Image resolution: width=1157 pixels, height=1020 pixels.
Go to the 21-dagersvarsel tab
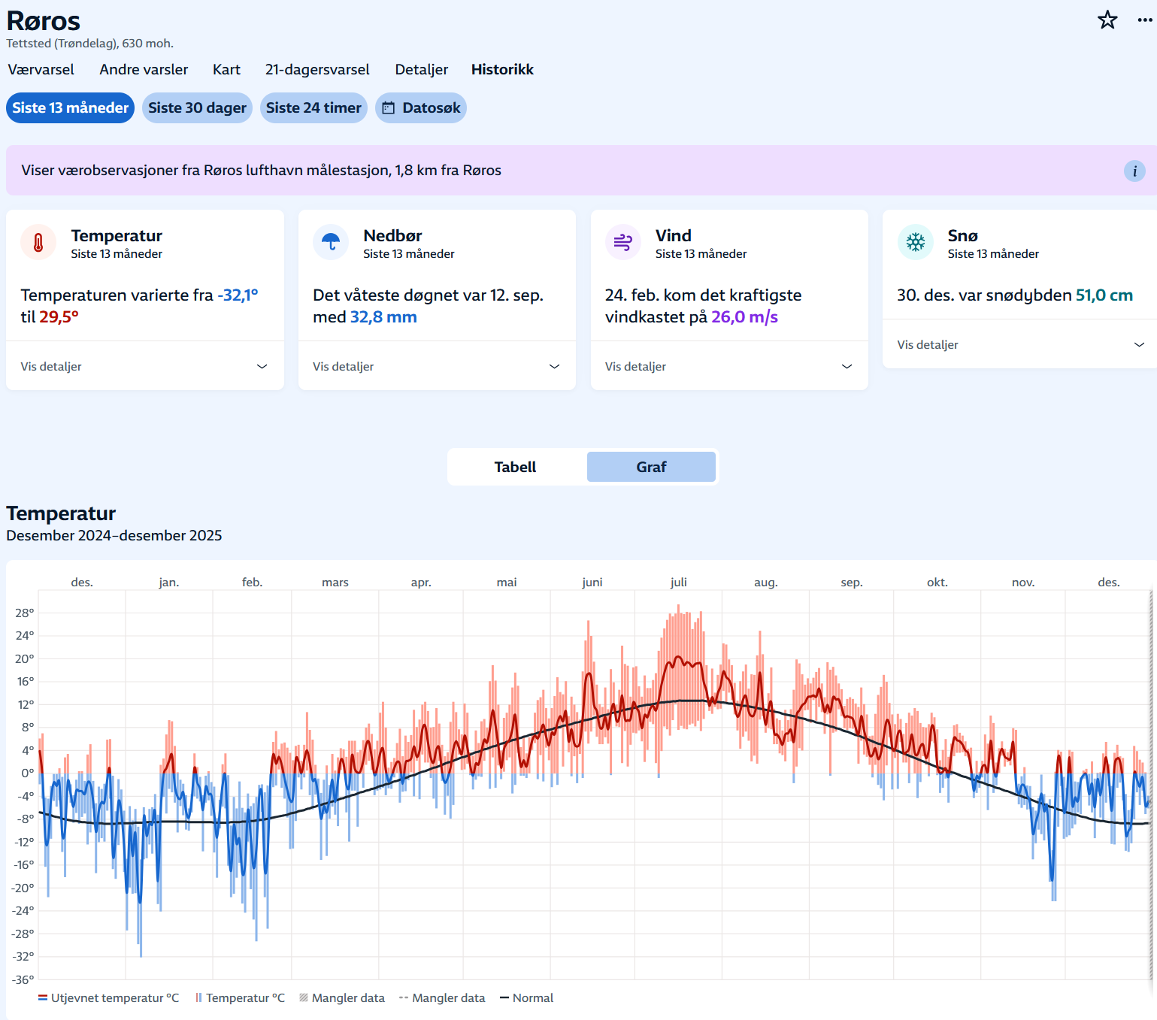pyautogui.click(x=317, y=70)
